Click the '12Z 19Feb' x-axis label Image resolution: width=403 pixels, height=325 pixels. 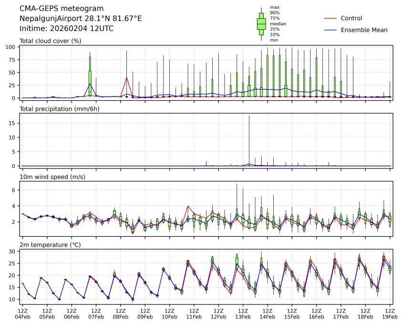point(390,314)
